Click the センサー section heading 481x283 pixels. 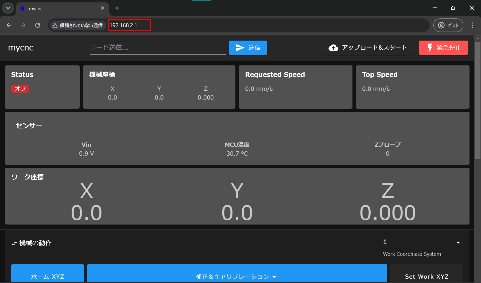pos(29,125)
